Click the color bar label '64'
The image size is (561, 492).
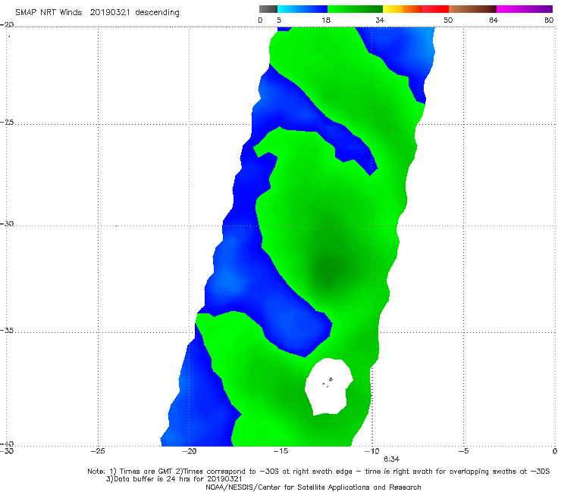[x=494, y=20]
